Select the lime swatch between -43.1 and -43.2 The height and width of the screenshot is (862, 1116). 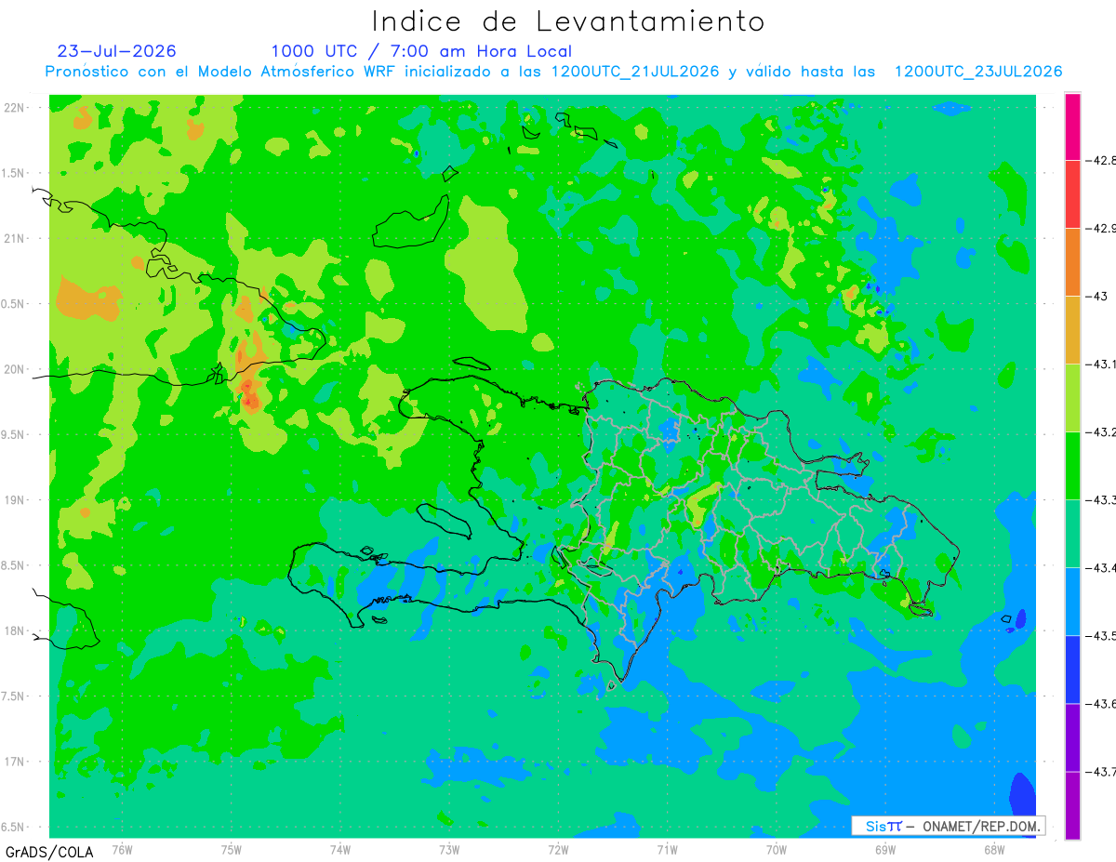pyautogui.click(x=1072, y=398)
